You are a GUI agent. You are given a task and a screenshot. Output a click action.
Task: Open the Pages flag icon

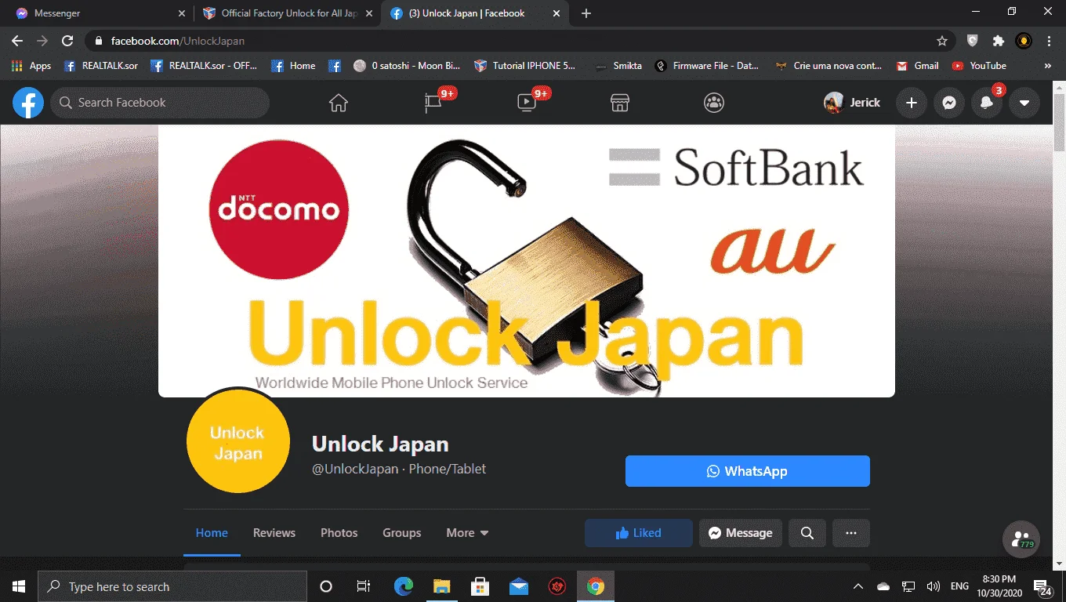pos(433,103)
